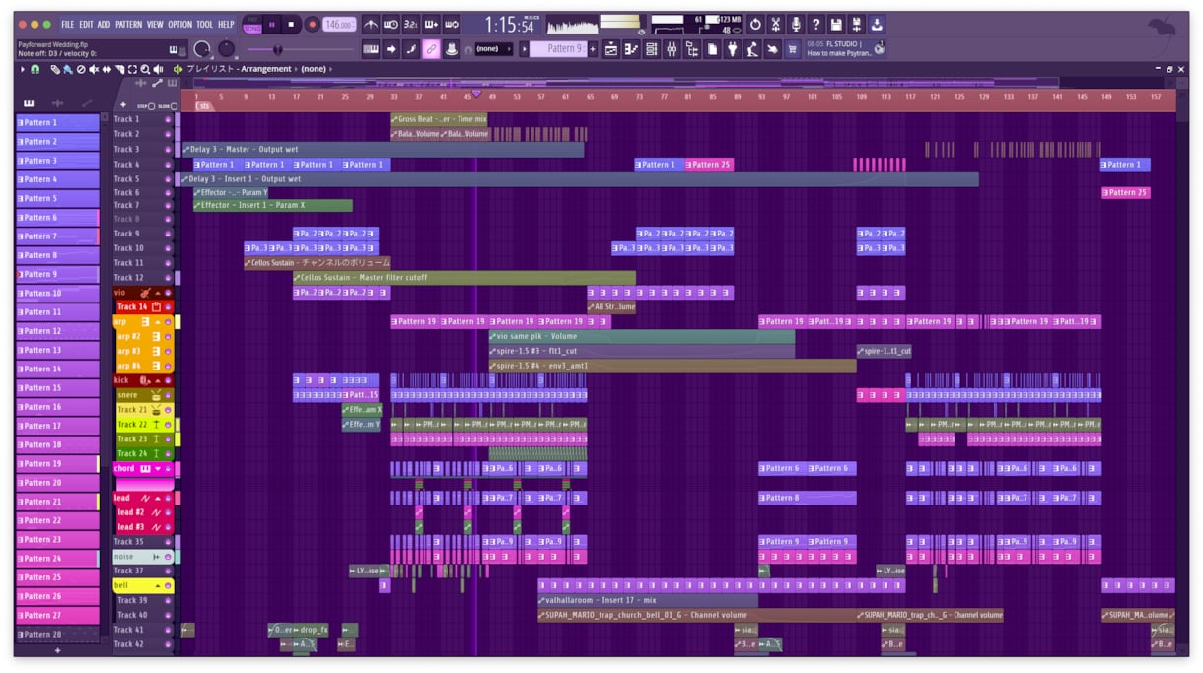
Task: Open the (none) snap dropdown
Action: [x=494, y=49]
